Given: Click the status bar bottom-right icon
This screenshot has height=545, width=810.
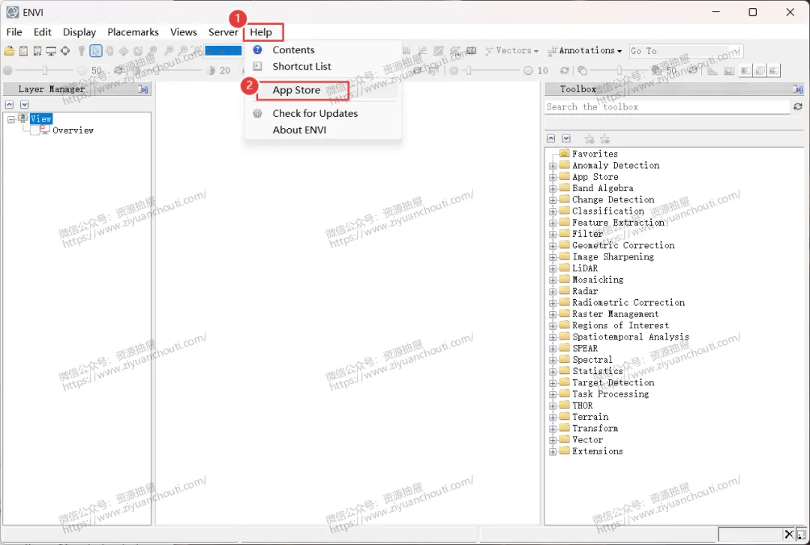Looking at the screenshot, I should pyautogui.click(x=801, y=535).
